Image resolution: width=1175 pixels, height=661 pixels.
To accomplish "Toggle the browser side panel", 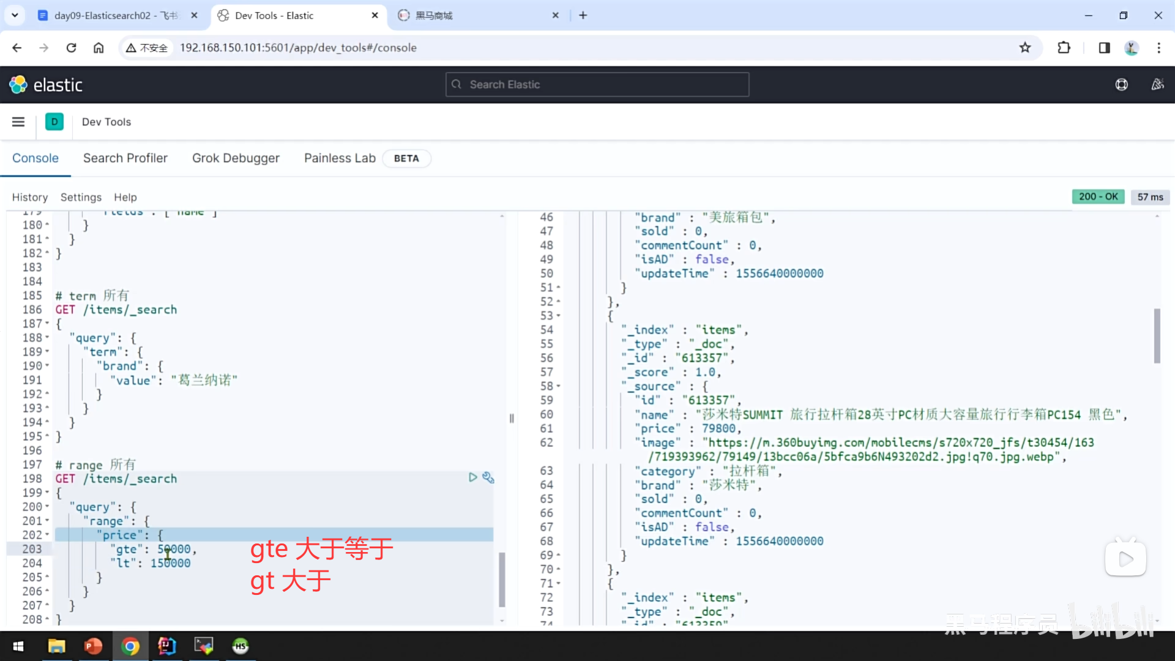I will point(1104,48).
